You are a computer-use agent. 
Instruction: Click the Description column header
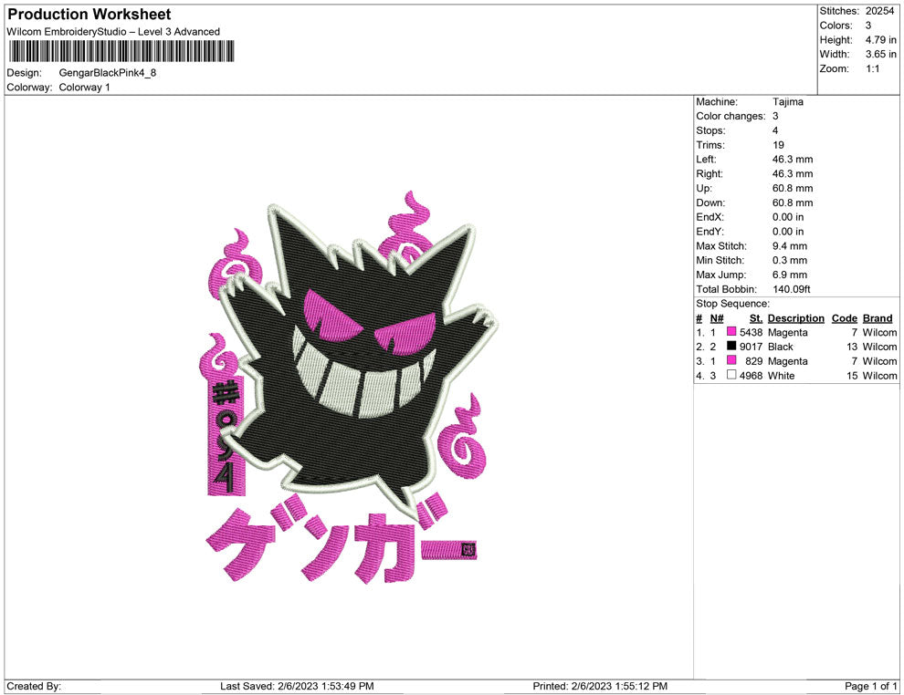pyautogui.click(x=795, y=317)
